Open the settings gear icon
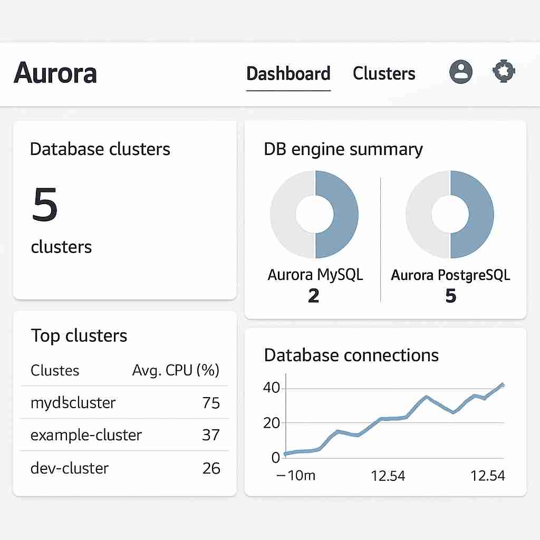 click(503, 71)
